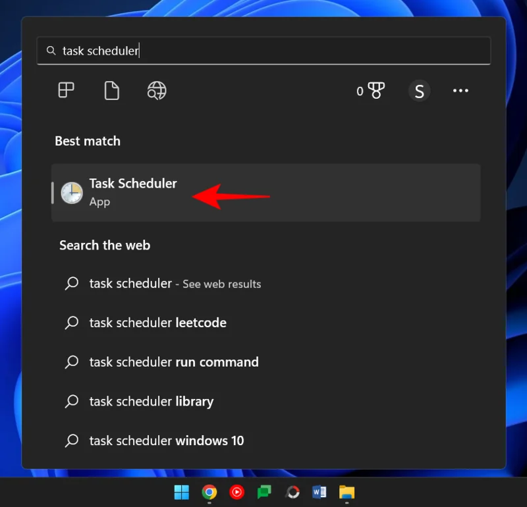Launch Google Chrome from the taskbar
The width and height of the screenshot is (527, 507).
coord(209,493)
